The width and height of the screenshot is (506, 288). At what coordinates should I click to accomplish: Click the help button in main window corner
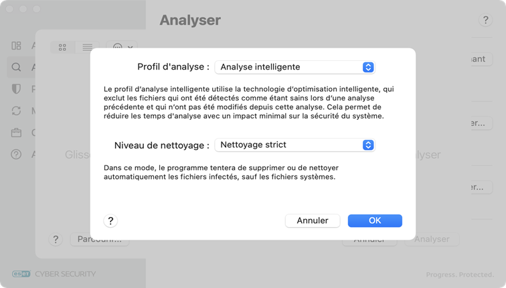(x=486, y=21)
